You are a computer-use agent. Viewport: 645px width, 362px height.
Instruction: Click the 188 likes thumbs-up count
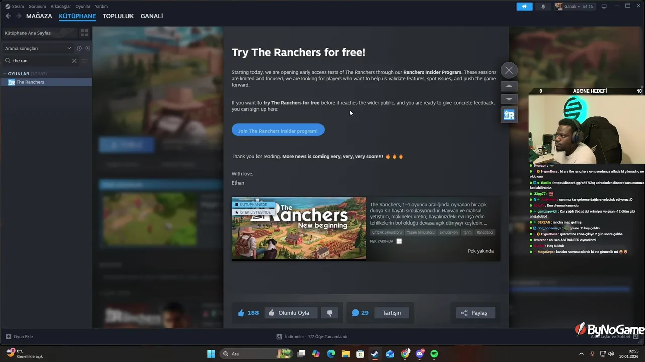coord(248,313)
